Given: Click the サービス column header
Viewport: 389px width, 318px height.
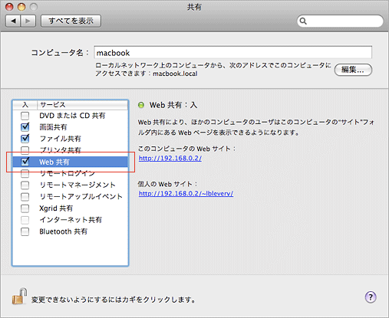Looking at the screenshot, I should click(82, 105).
